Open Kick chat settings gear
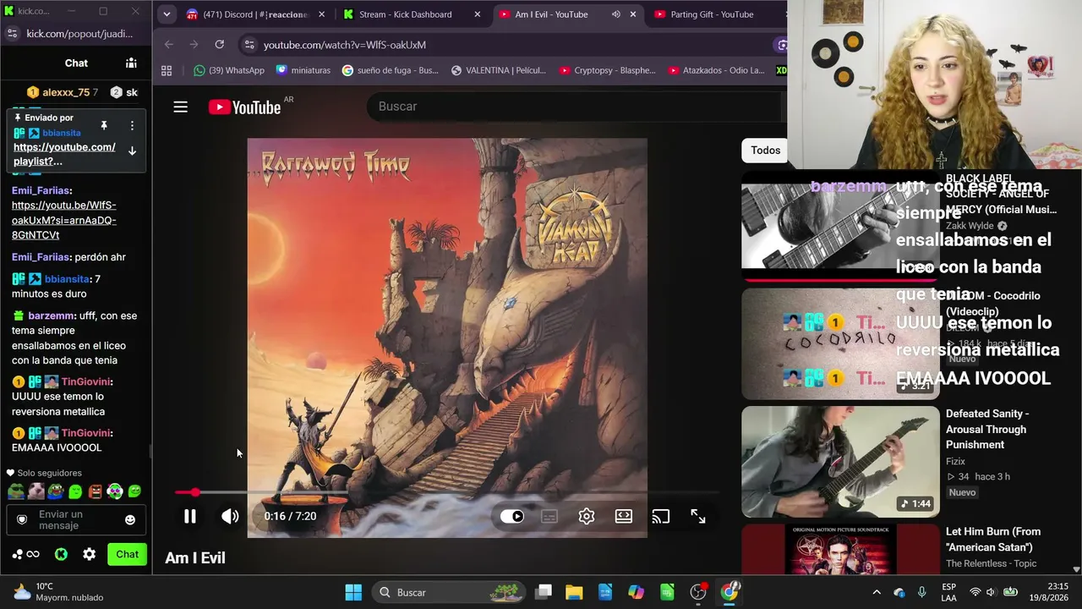The image size is (1082, 609). tap(90, 554)
